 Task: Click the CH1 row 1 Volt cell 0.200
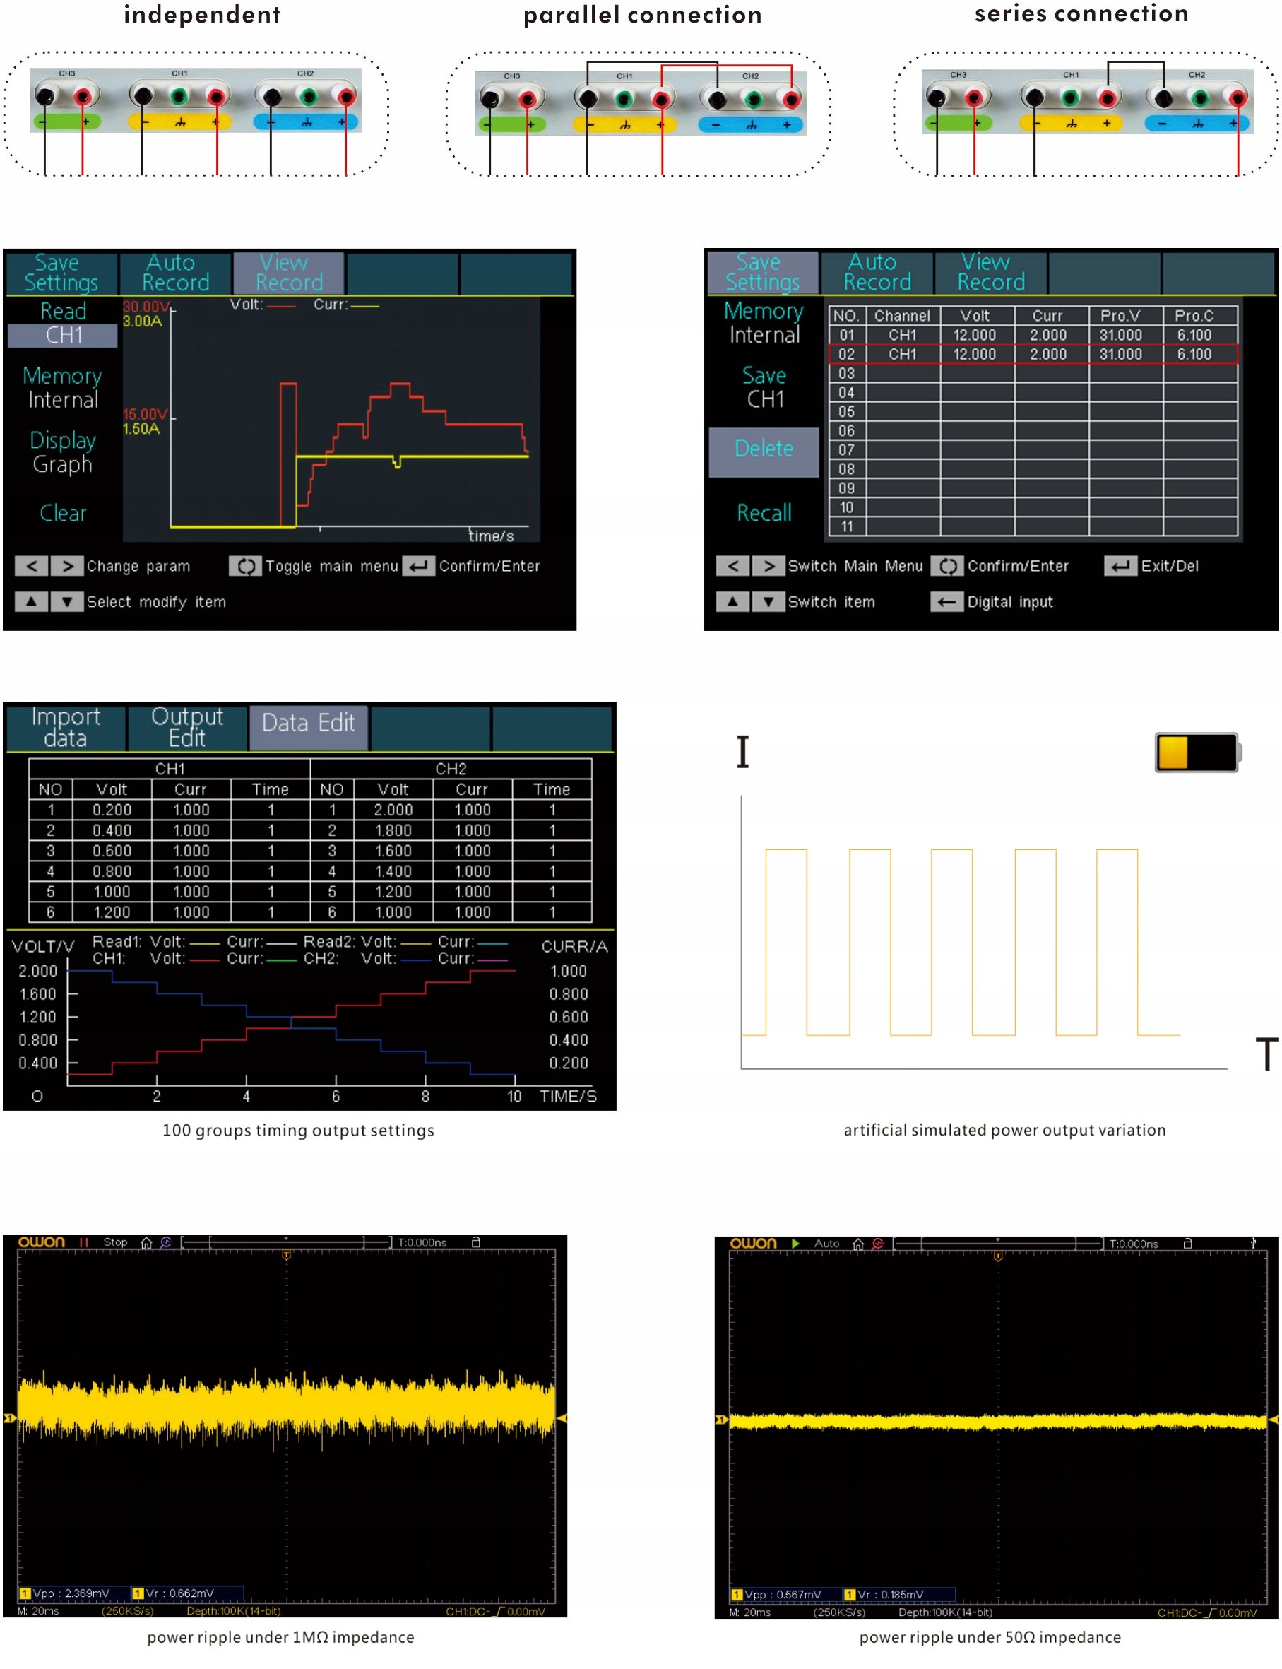point(112,810)
